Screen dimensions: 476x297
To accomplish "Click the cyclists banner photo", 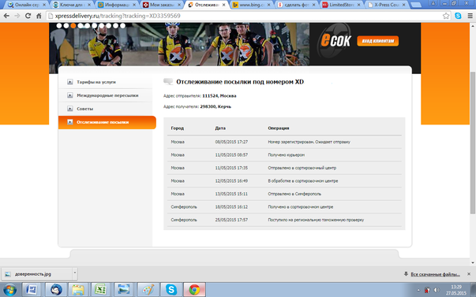I will point(179,44).
